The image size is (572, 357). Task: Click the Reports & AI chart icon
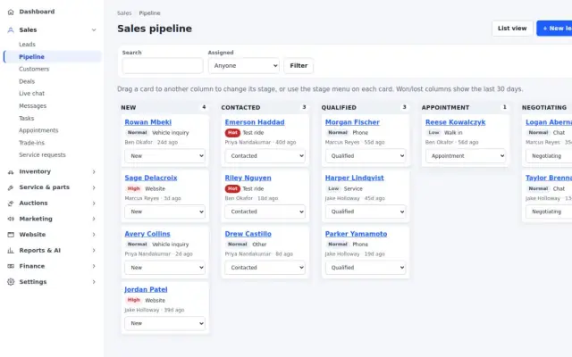[x=11, y=251]
